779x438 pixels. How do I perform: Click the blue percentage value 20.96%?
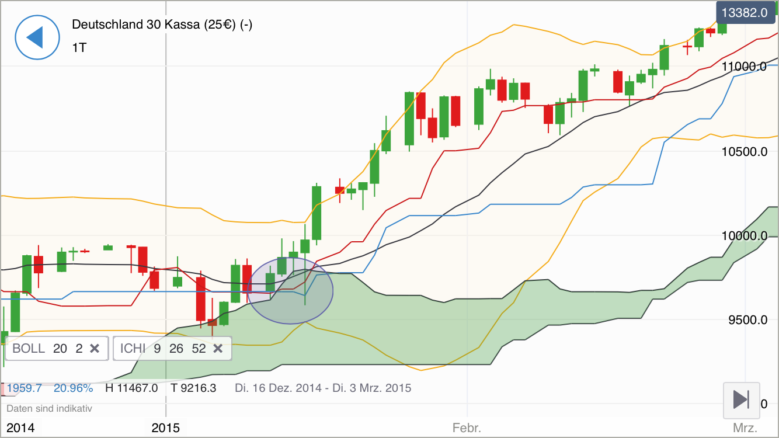[x=72, y=387]
